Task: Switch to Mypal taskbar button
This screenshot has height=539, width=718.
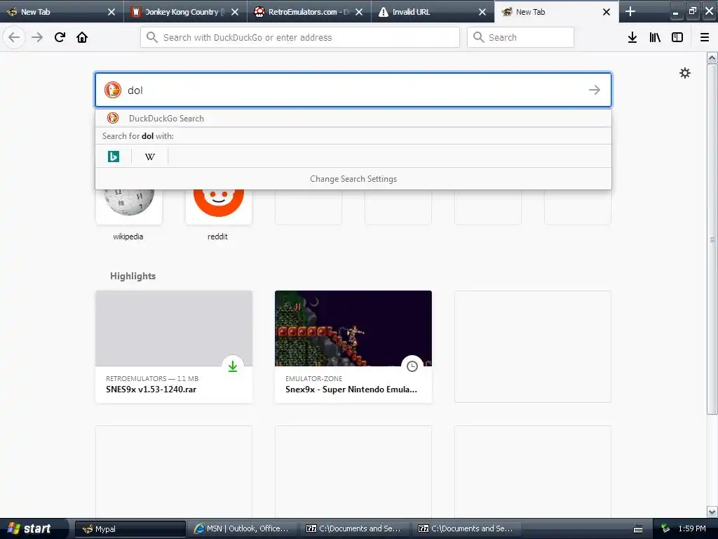Action: point(130,529)
